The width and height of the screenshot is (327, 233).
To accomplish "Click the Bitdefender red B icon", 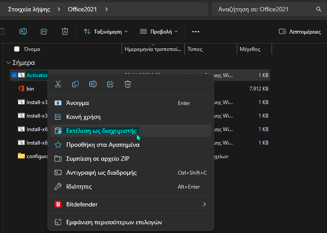I will point(58,204).
